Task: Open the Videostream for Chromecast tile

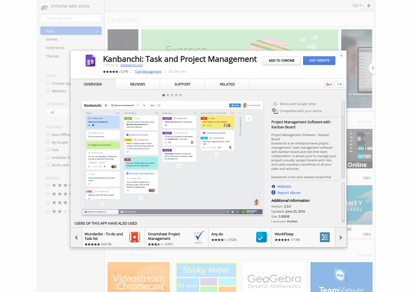Action: (x=139, y=277)
